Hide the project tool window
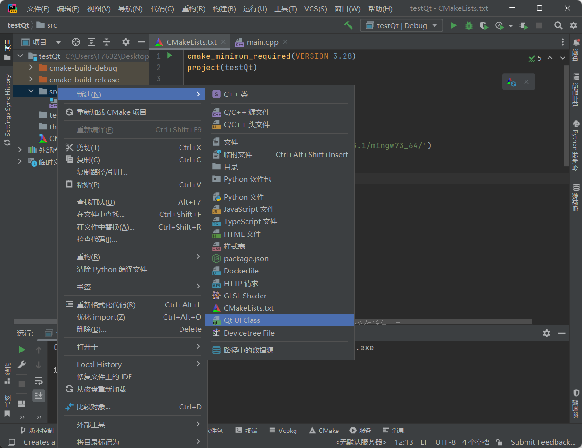 click(140, 42)
